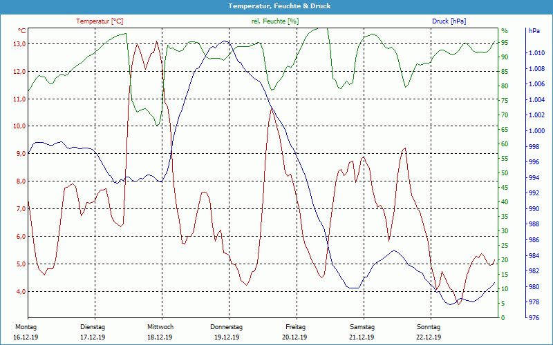Screen dimensions: 553x345
Task: Click the '11,0' temperature axis value
Action: (19, 99)
